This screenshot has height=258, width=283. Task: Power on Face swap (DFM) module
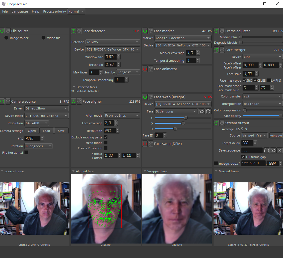145,144
